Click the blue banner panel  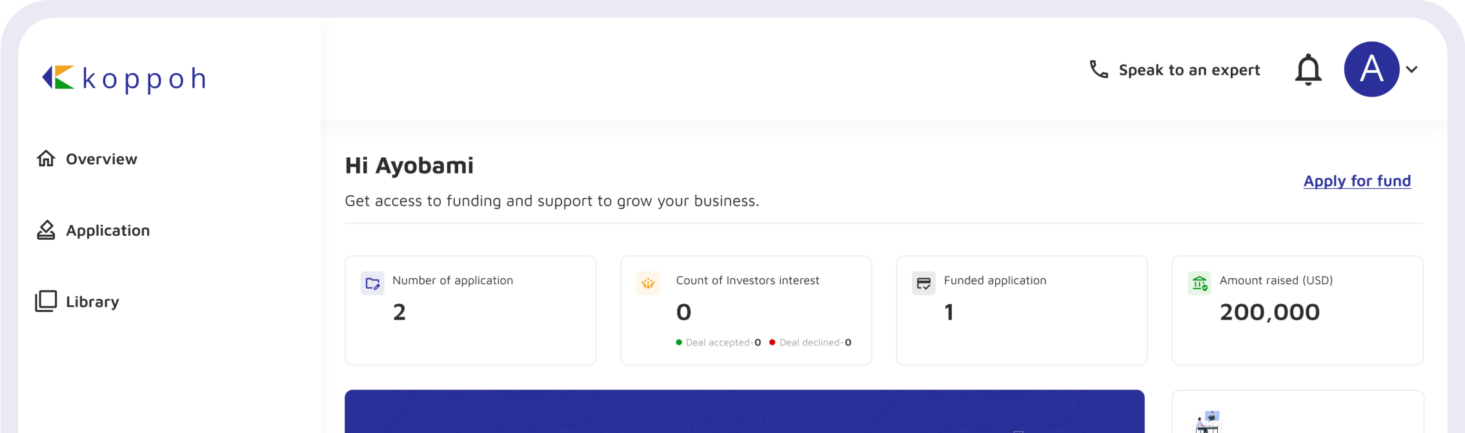coord(745,412)
